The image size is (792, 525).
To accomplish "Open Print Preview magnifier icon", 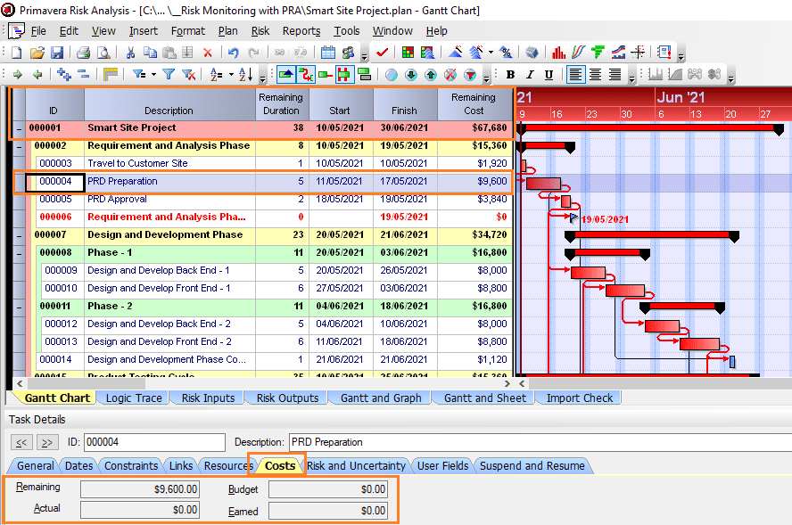I will coord(103,53).
